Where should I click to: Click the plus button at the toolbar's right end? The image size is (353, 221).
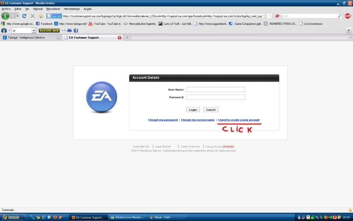(x=349, y=30)
